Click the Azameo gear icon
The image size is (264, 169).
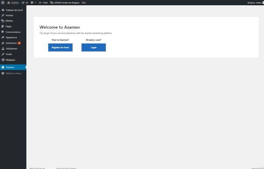click(x=3, y=67)
